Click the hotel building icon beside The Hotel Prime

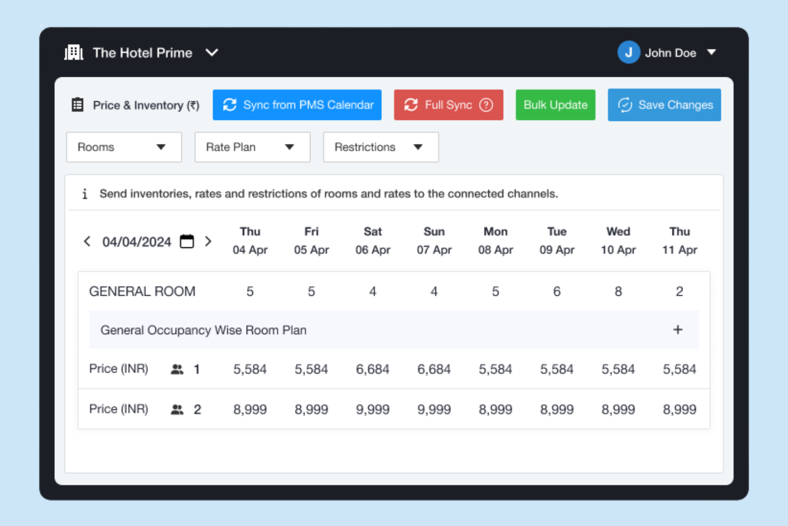(x=73, y=52)
